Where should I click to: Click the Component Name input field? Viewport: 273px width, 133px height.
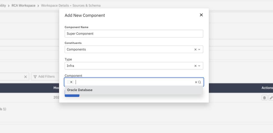pyautogui.click(x=134, y=34)
